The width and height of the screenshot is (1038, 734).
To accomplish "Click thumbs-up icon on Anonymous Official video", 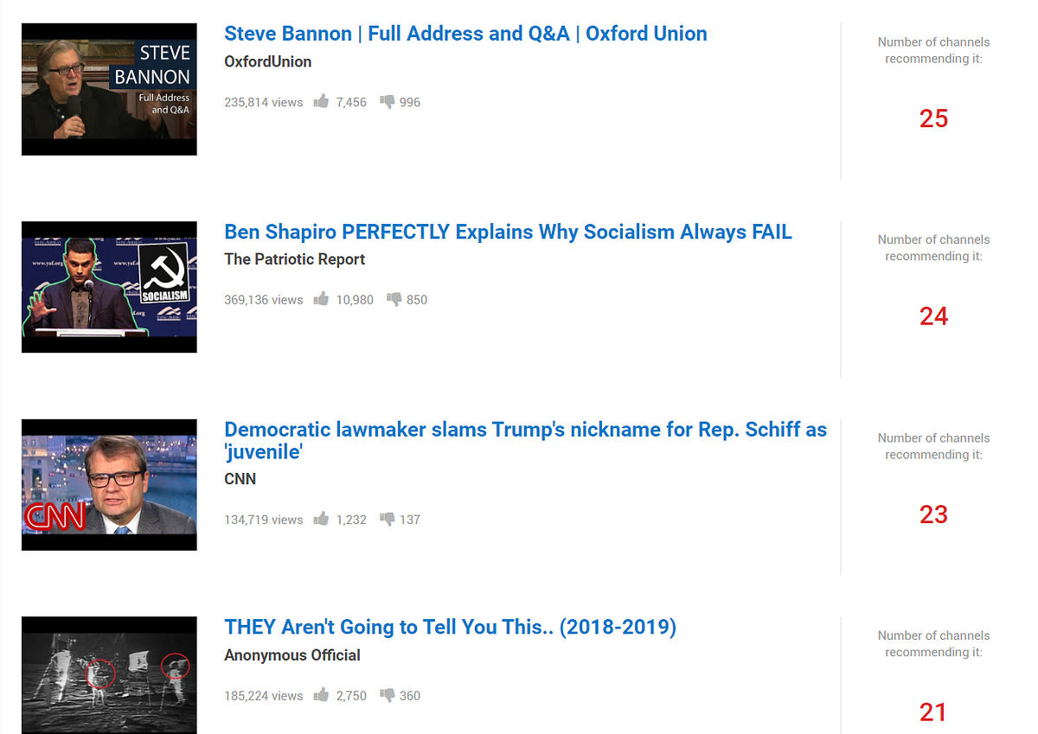I will 322,694.
